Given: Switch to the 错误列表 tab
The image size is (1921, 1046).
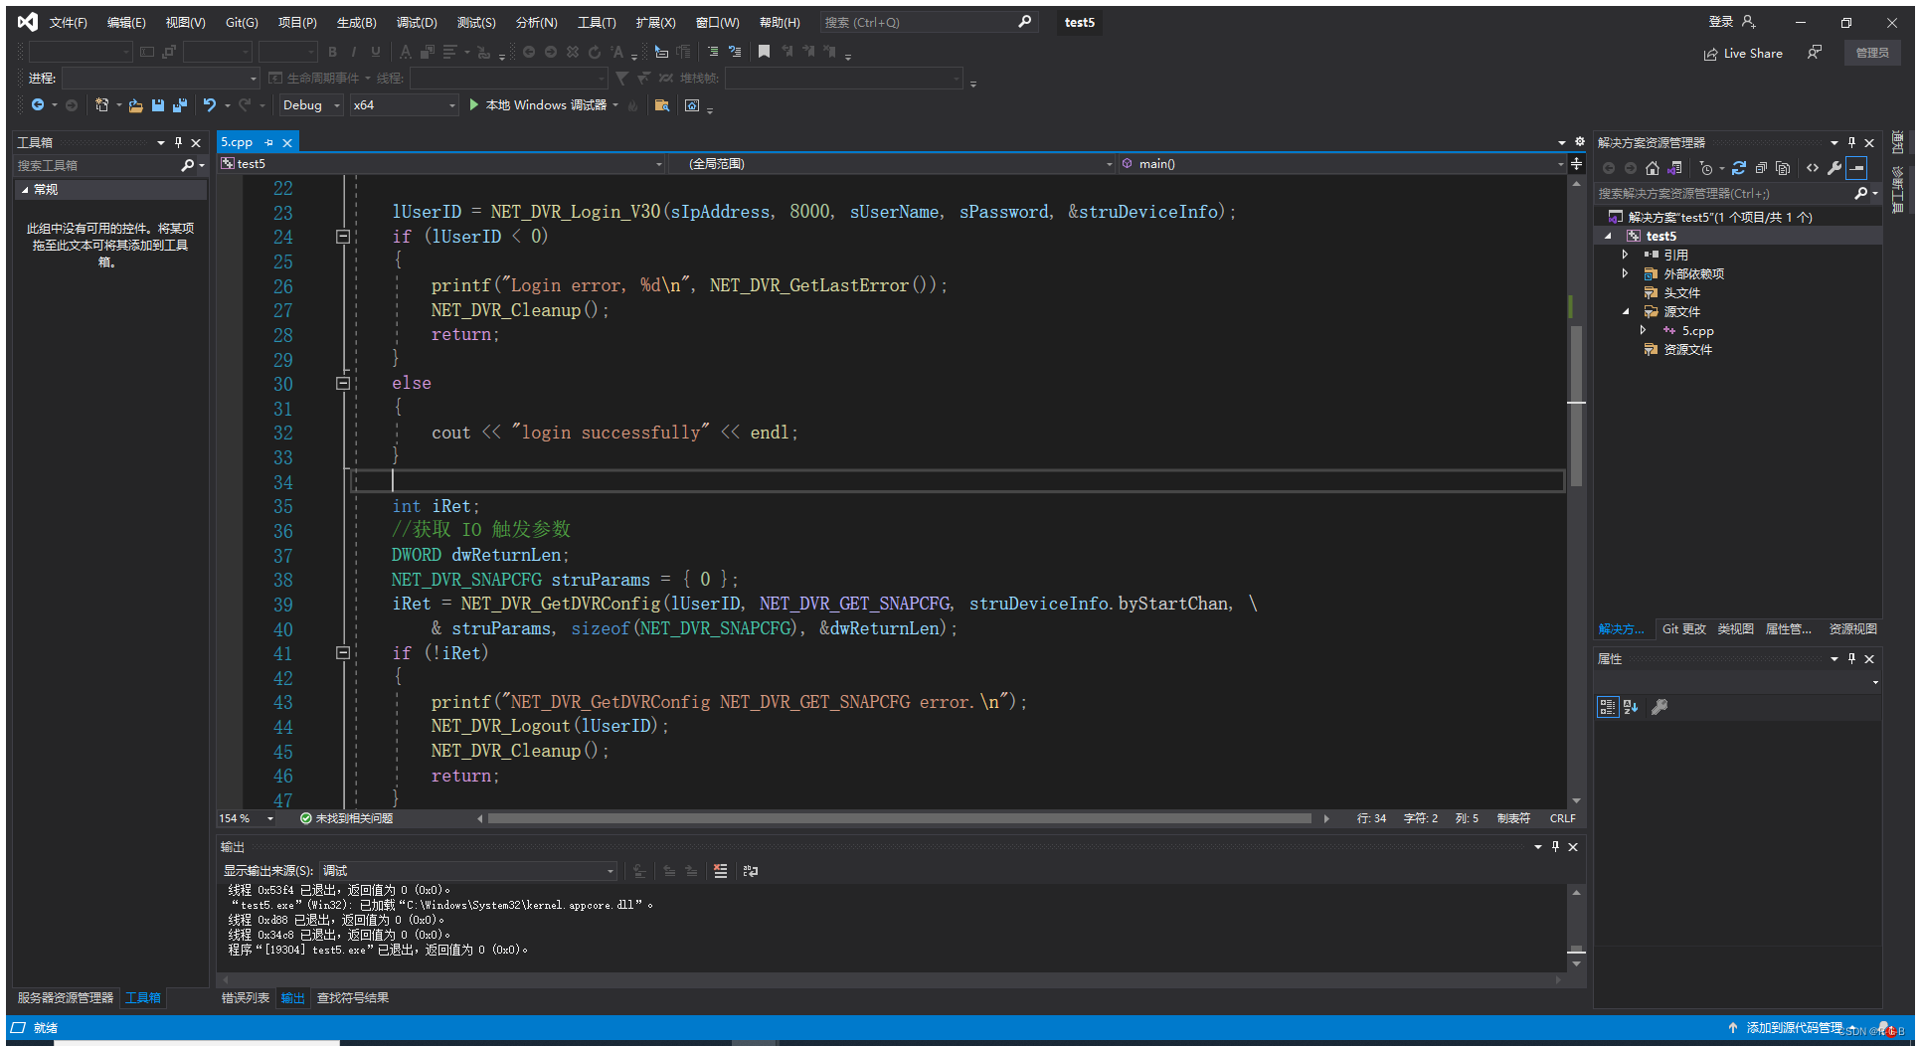Looking at the screenshot, I should click(x=245, y=997).
